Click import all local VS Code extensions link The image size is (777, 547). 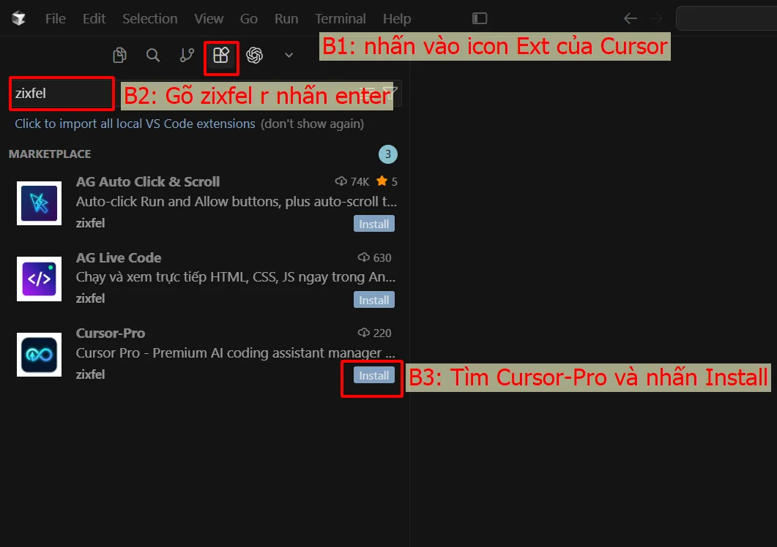(x=135, y=124)
